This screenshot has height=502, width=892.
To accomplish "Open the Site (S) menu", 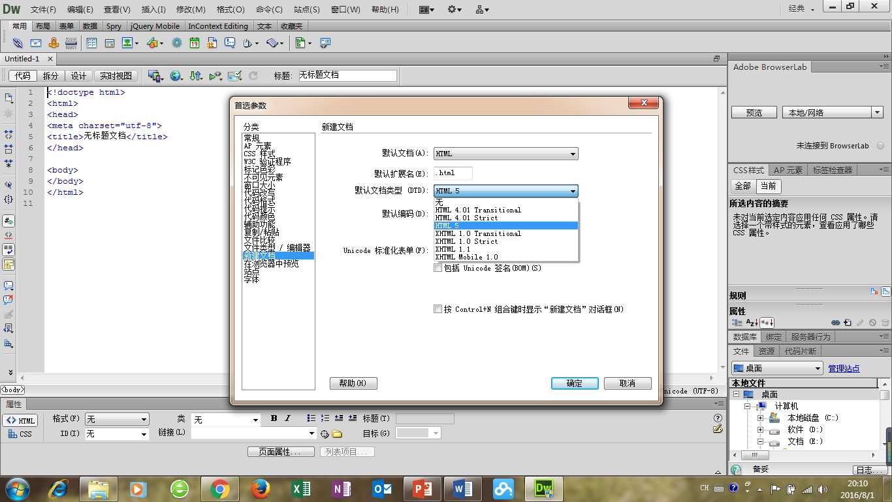I will click(307, 9).
